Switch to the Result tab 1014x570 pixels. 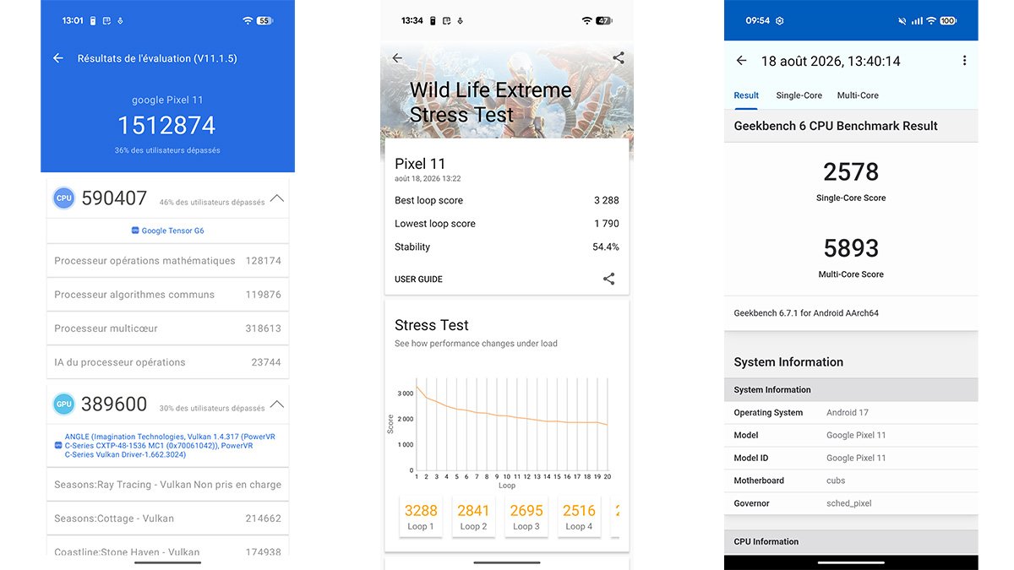pyautogui.click(x=746, y=95)
